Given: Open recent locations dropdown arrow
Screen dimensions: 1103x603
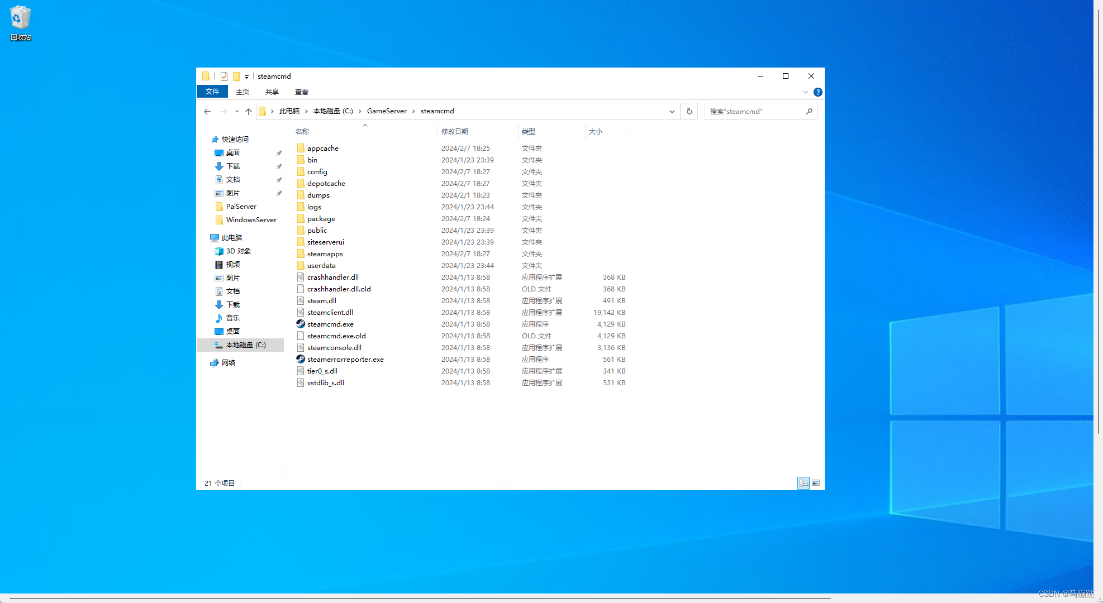Looking at the screenshot, I should tap(237, 112).
